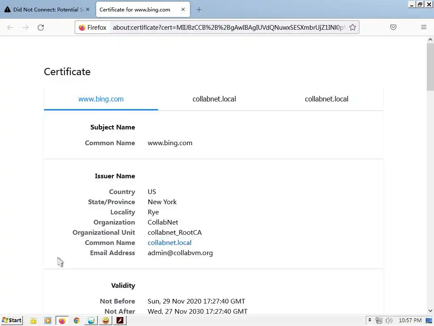The height and width of the screenshot is (326, 434).
Task: Open a new tab with plus button
Action: click(x=199, y=10)
